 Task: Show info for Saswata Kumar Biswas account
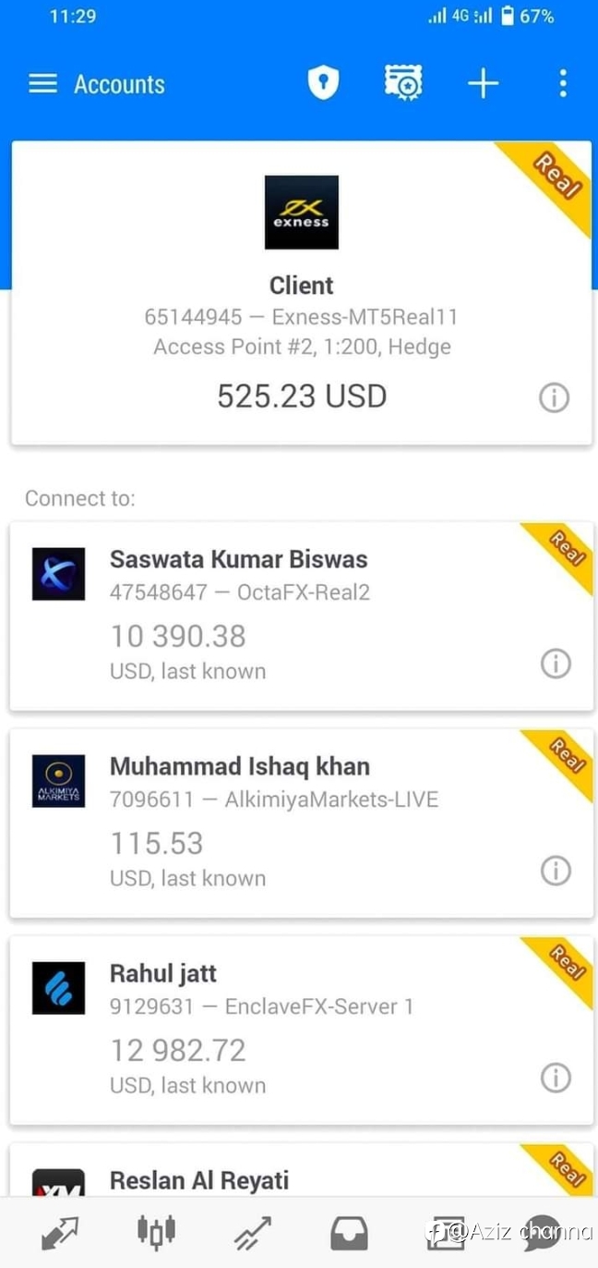(x=556, y=664)
